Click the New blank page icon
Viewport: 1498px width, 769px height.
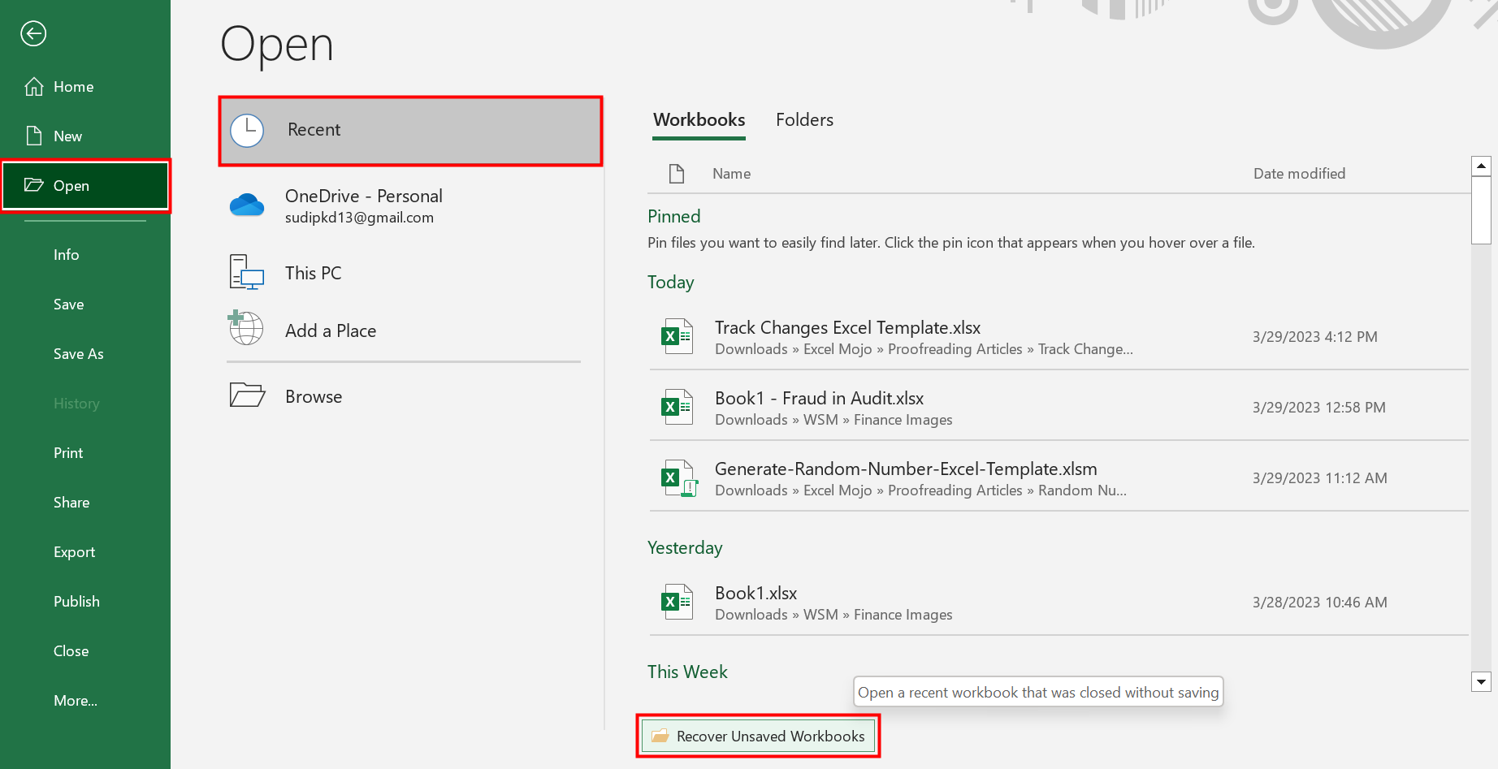tap(34, 136)
